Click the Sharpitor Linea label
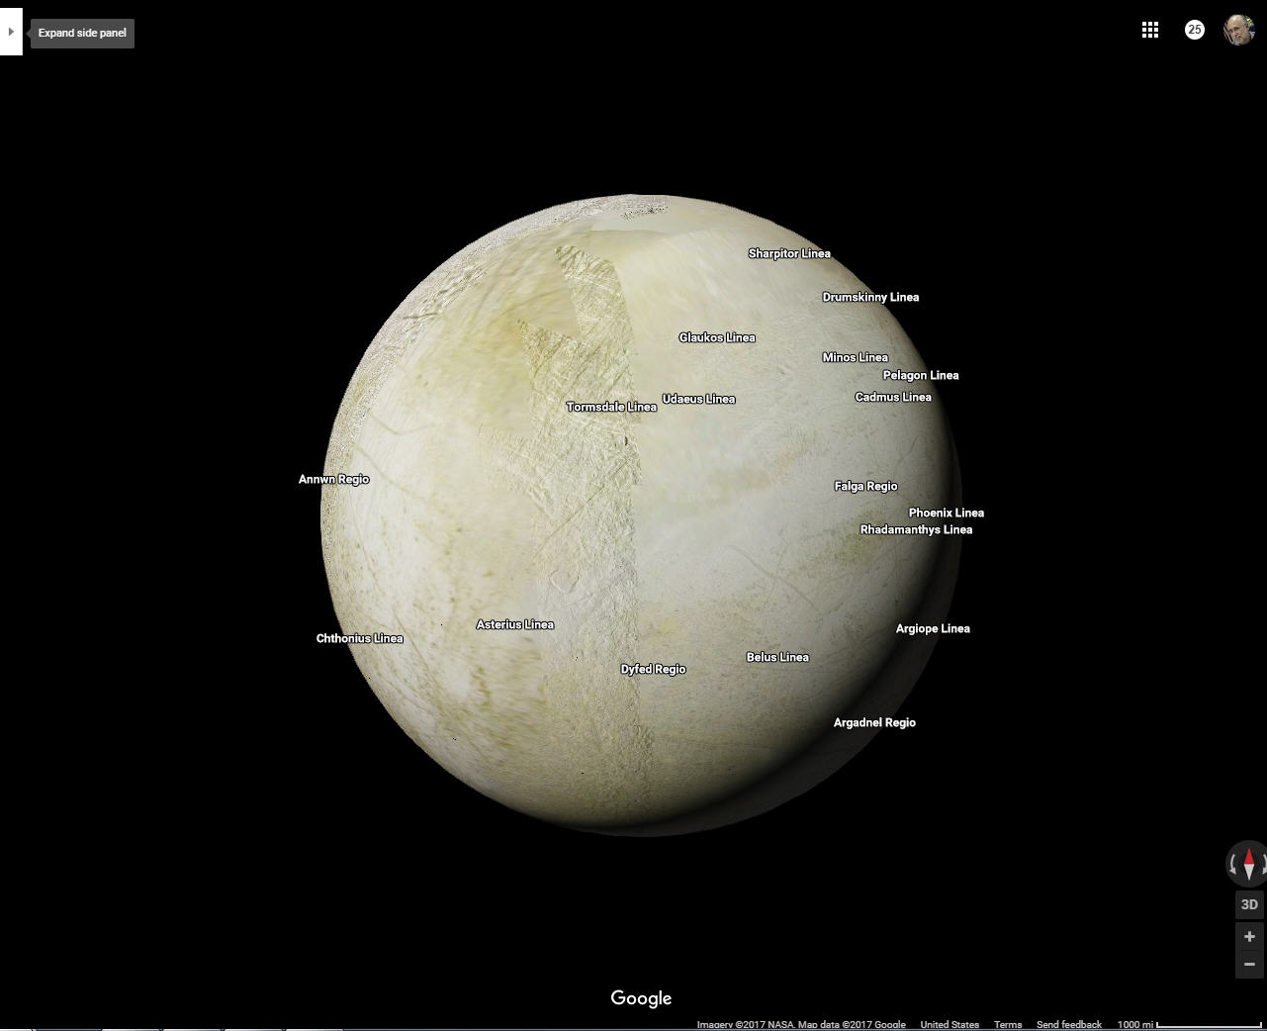The width and height of the screenshot is (1267, 1031). (789, 253)
